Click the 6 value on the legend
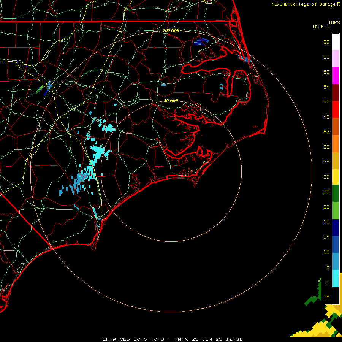 coord(328,267)
